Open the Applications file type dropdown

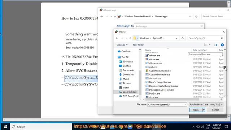tap(206, 104)
